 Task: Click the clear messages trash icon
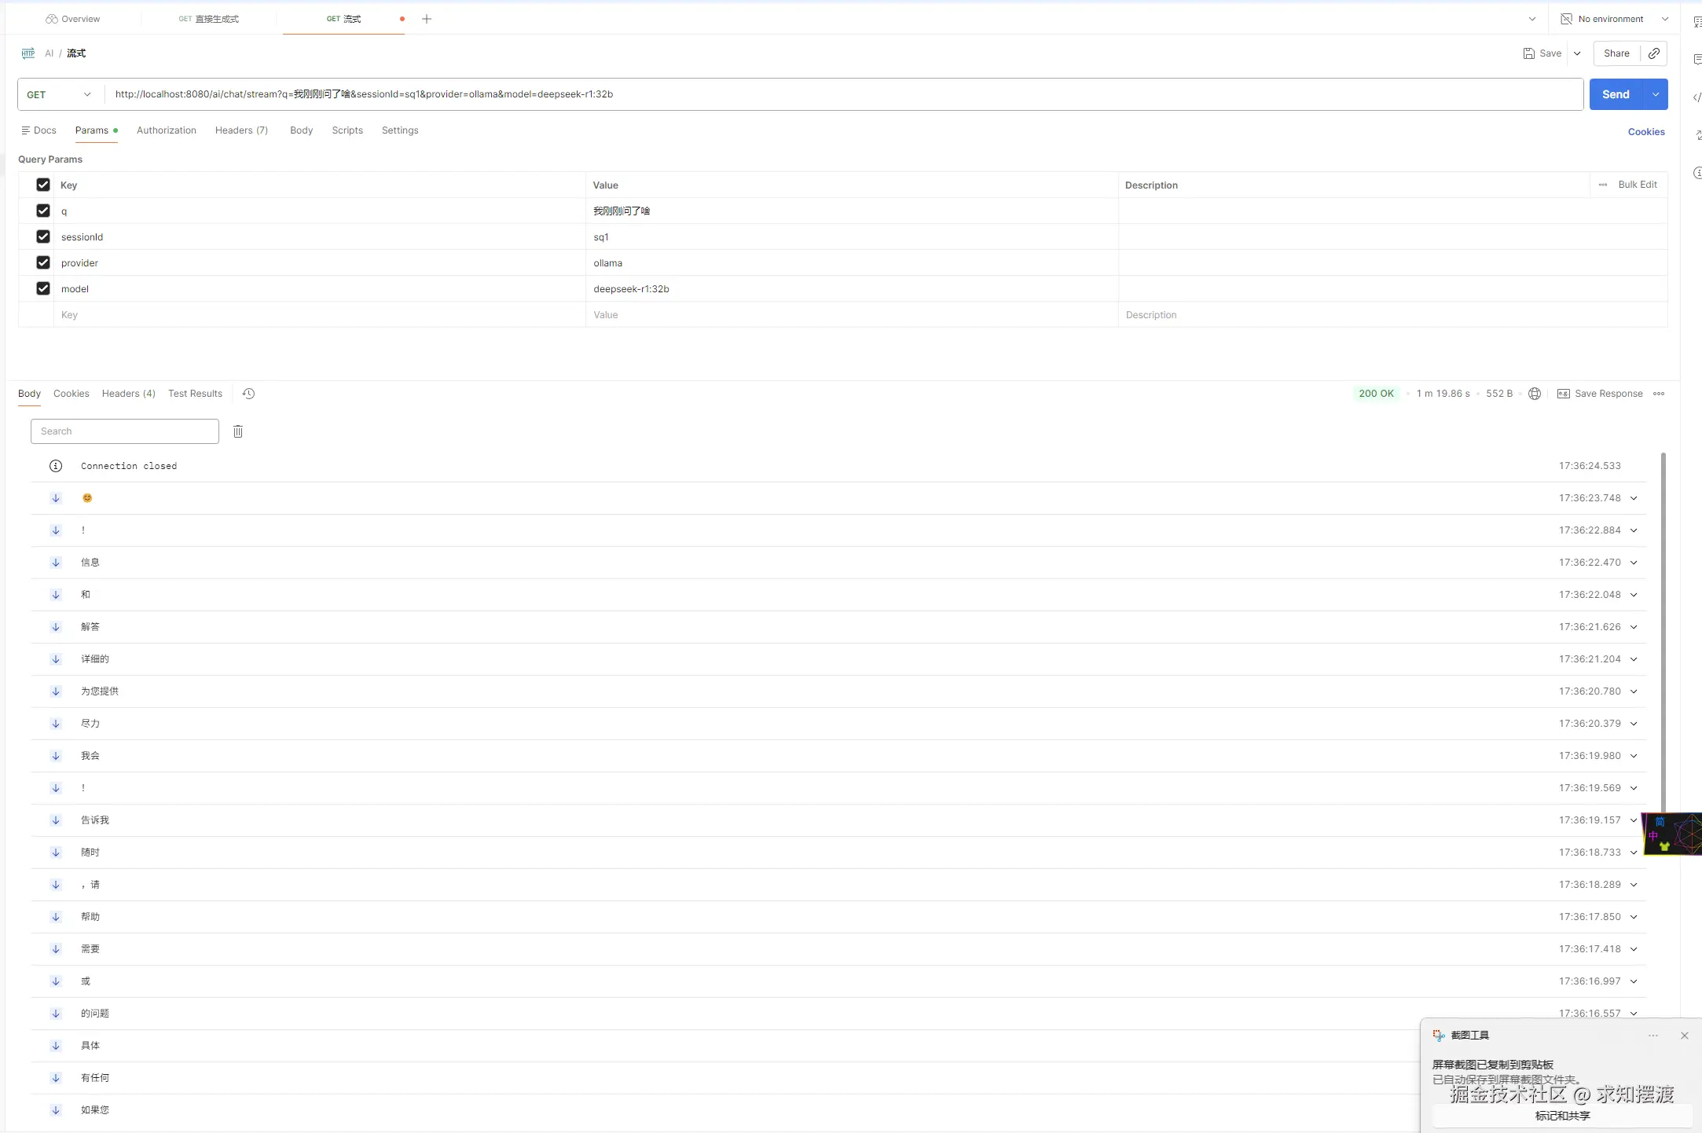tap(238, 431)
